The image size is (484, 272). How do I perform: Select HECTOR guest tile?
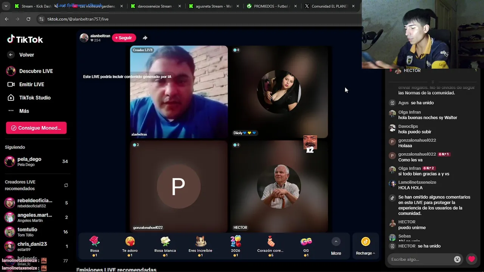click(279, 187)
